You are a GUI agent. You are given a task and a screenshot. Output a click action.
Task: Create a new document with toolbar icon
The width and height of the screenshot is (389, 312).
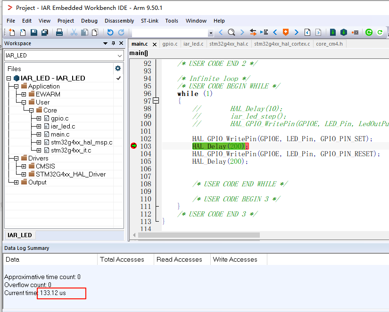click(x=12, y=32)
